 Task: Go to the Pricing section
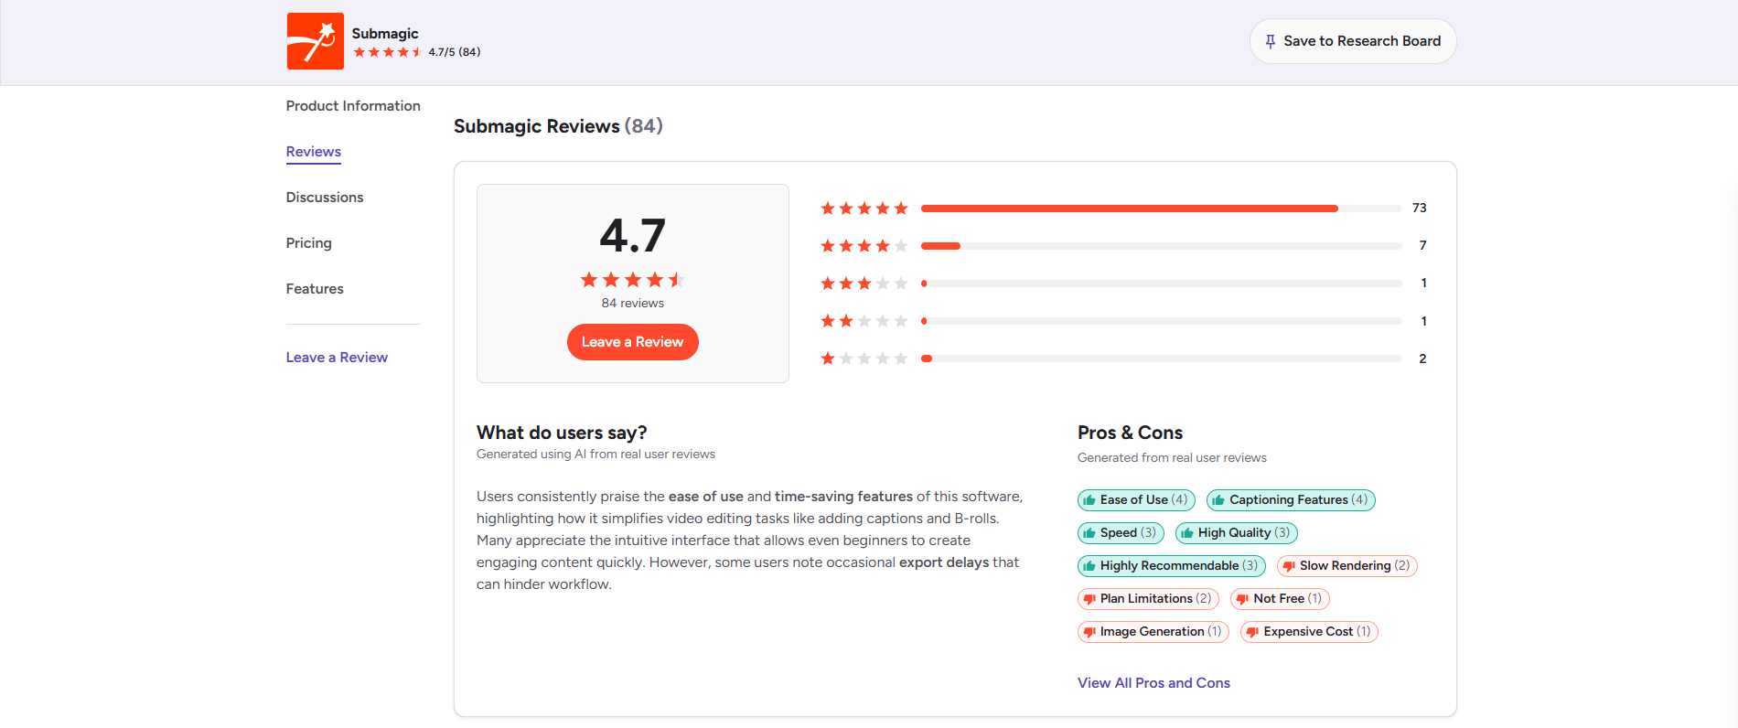tap(309, 243)
